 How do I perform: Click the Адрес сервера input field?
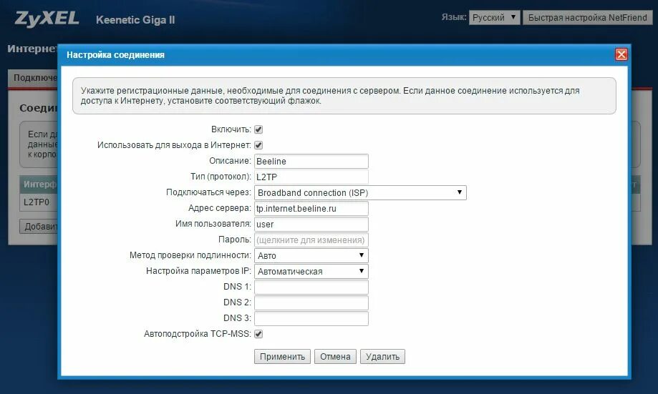pos(311,208)
